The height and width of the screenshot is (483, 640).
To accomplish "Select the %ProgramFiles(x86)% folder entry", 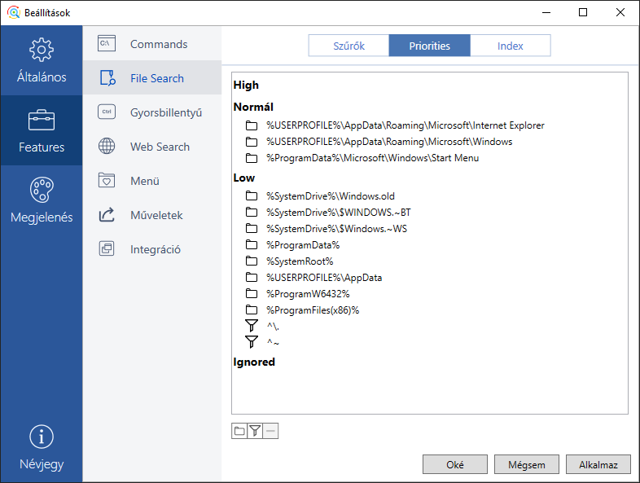I will [x=313, y=310].
